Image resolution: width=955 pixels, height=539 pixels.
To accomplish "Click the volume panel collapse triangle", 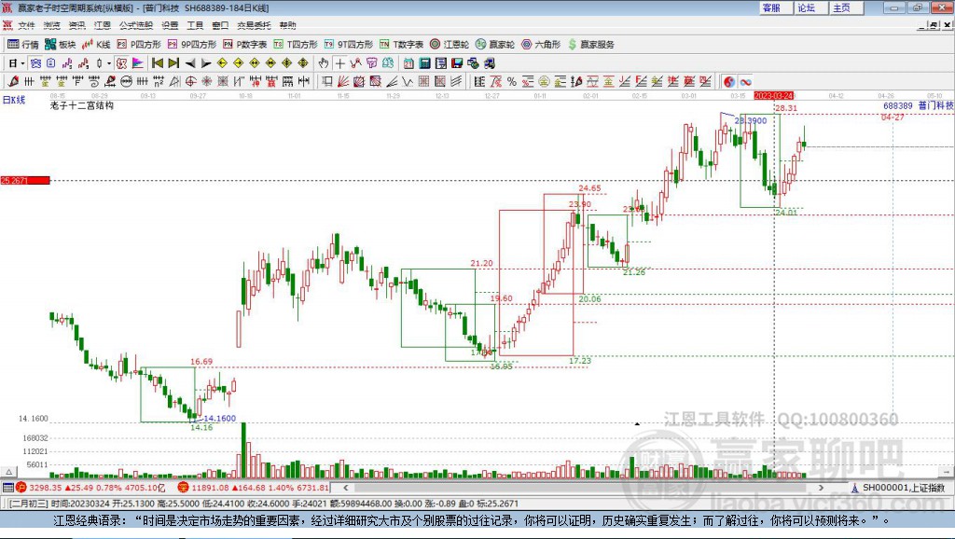I will point(8,472).
